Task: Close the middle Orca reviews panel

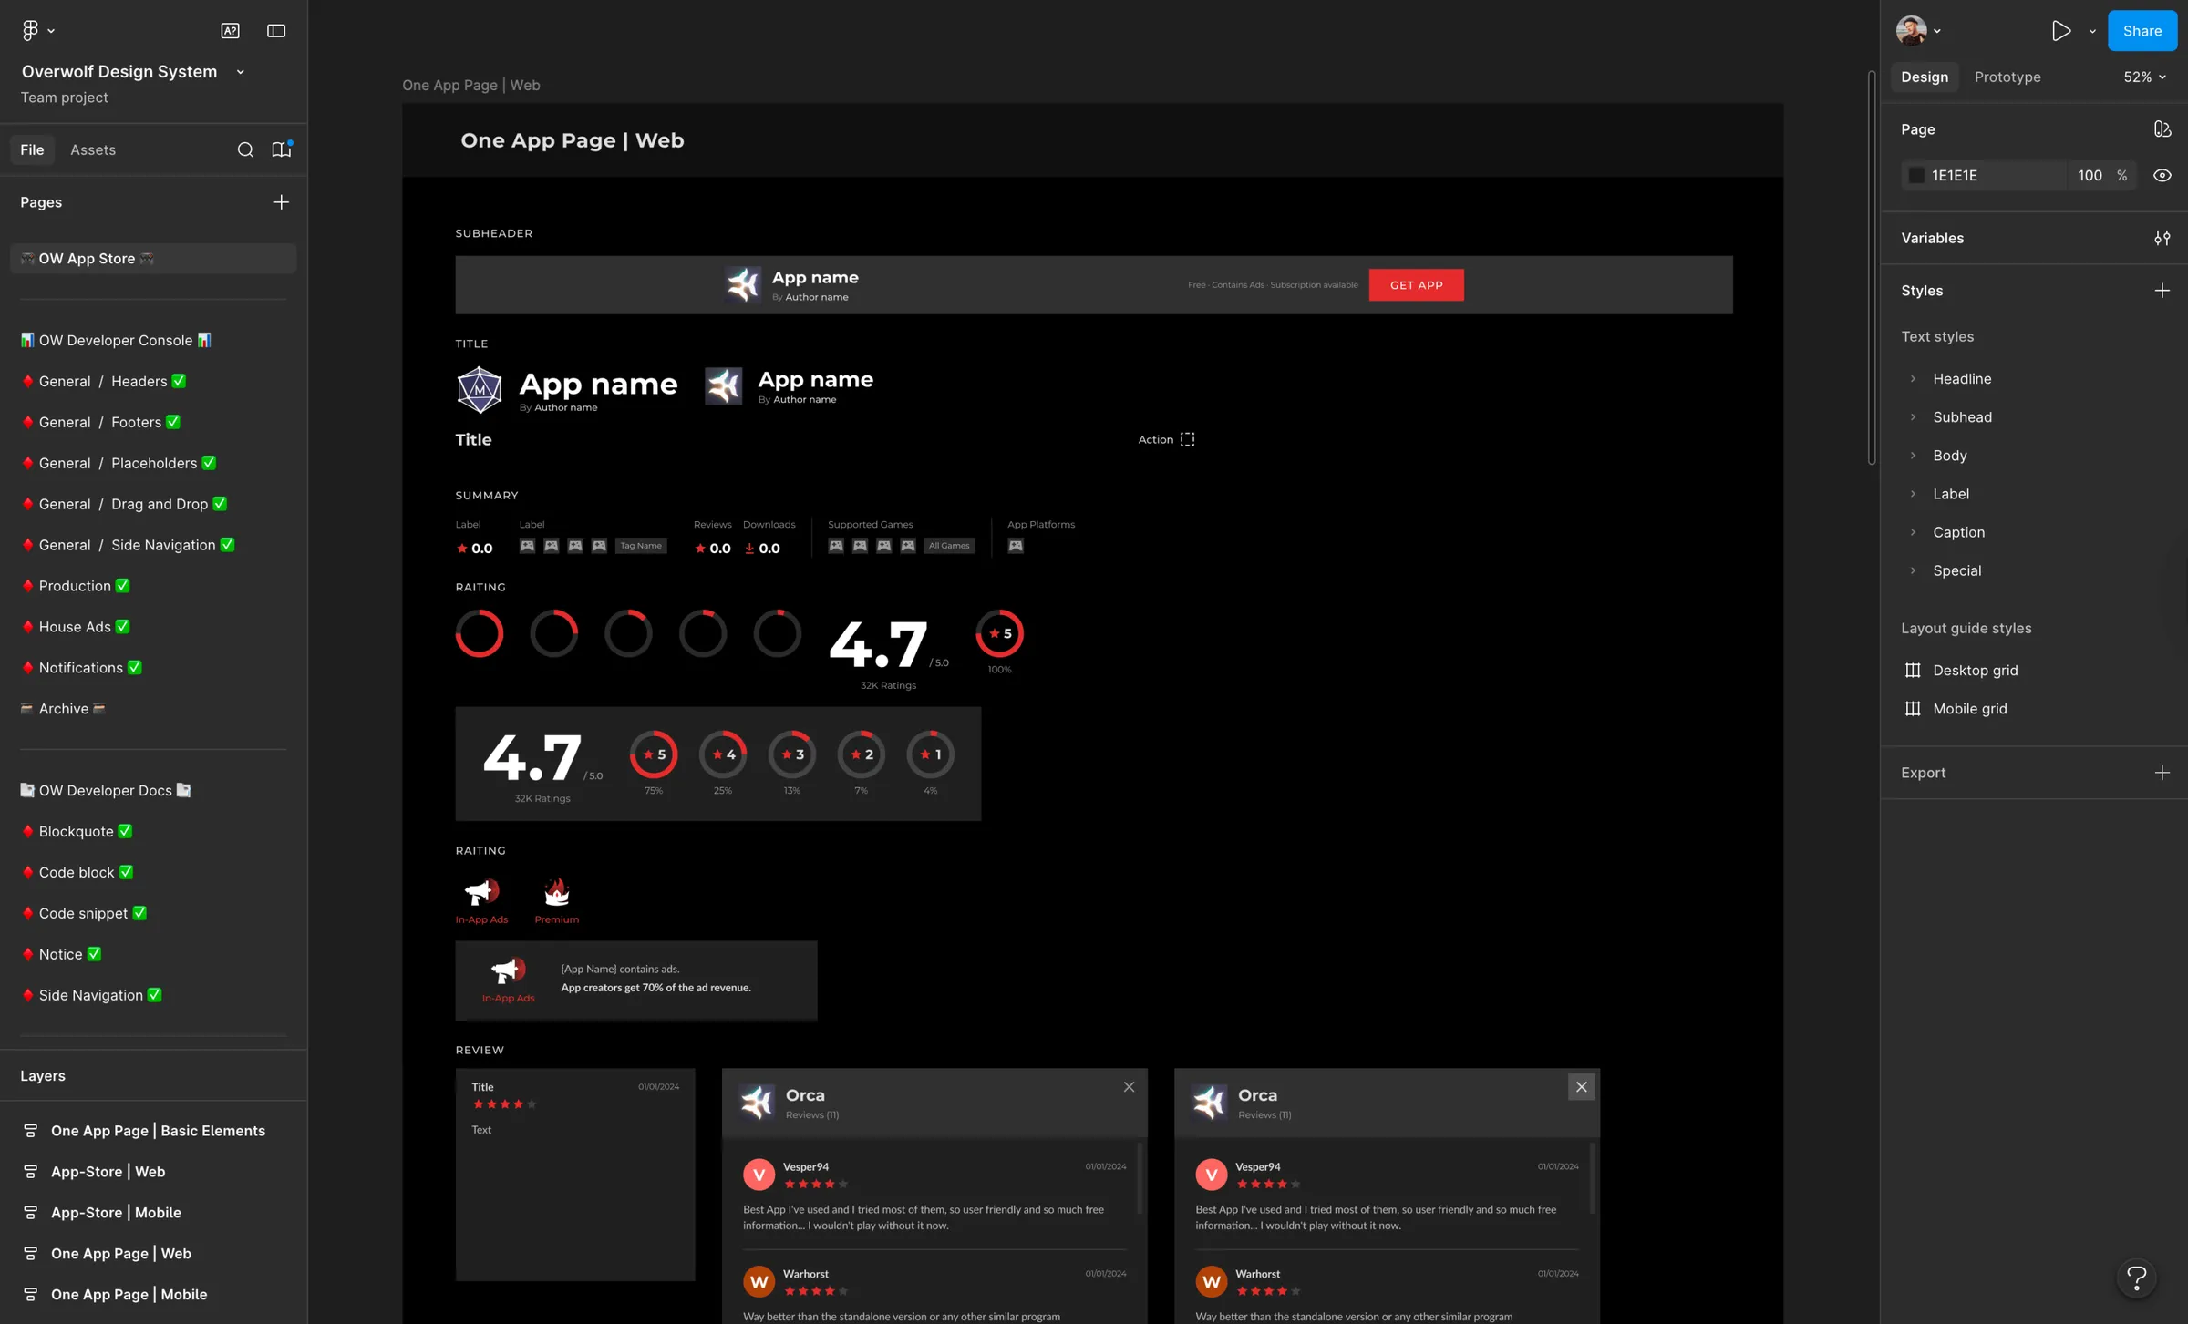Action: (1129, 1087)
